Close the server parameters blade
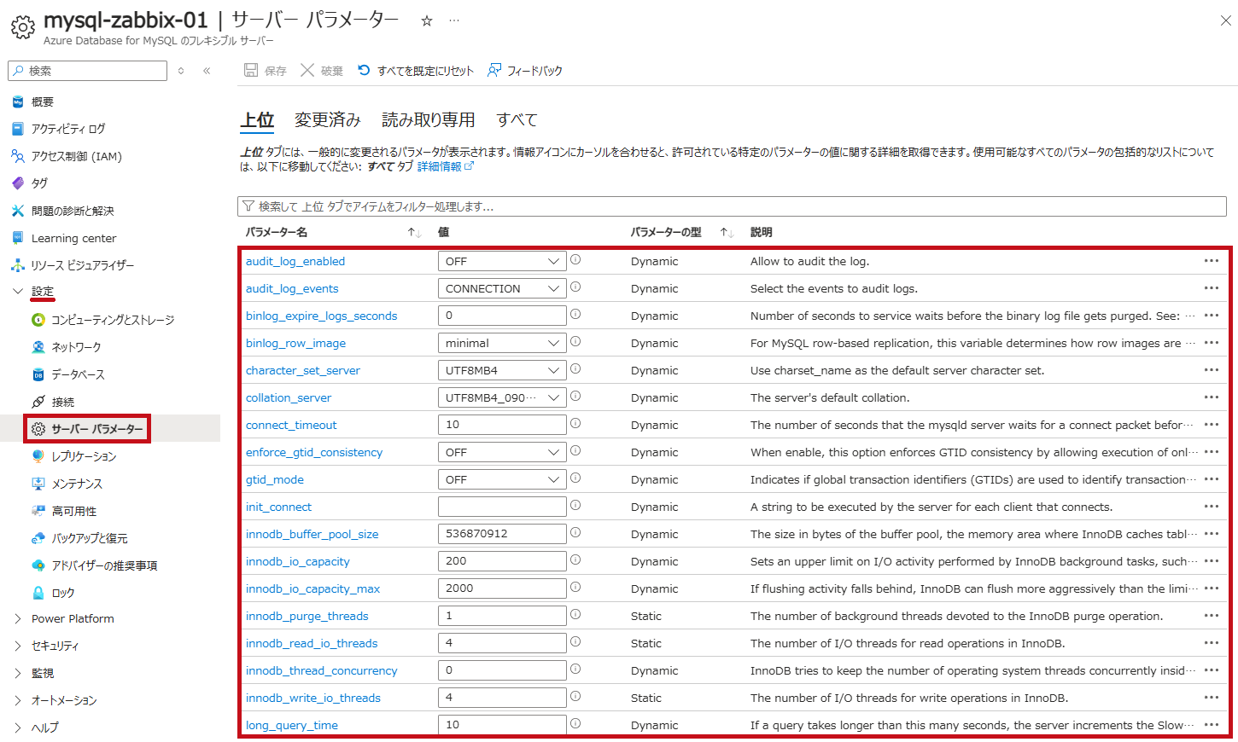Screen dimensions: 1238x742 1225,20
